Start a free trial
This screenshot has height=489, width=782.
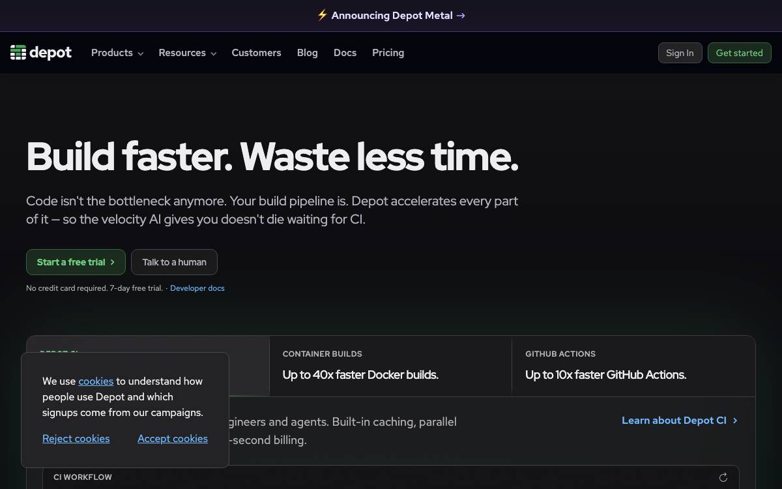click(x=76, y=262)
